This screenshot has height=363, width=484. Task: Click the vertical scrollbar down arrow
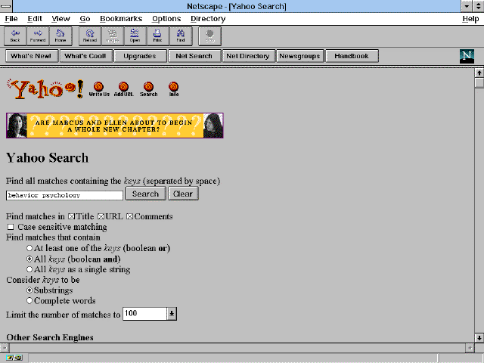479,337
